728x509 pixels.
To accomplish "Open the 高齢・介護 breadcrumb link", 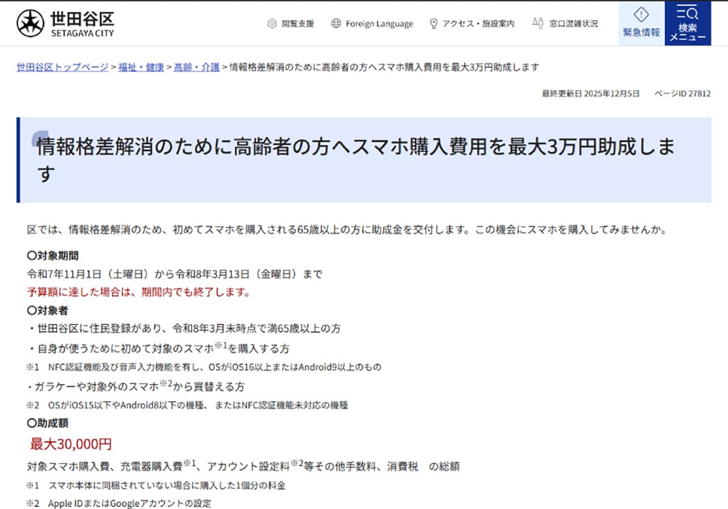I will 195,67.
